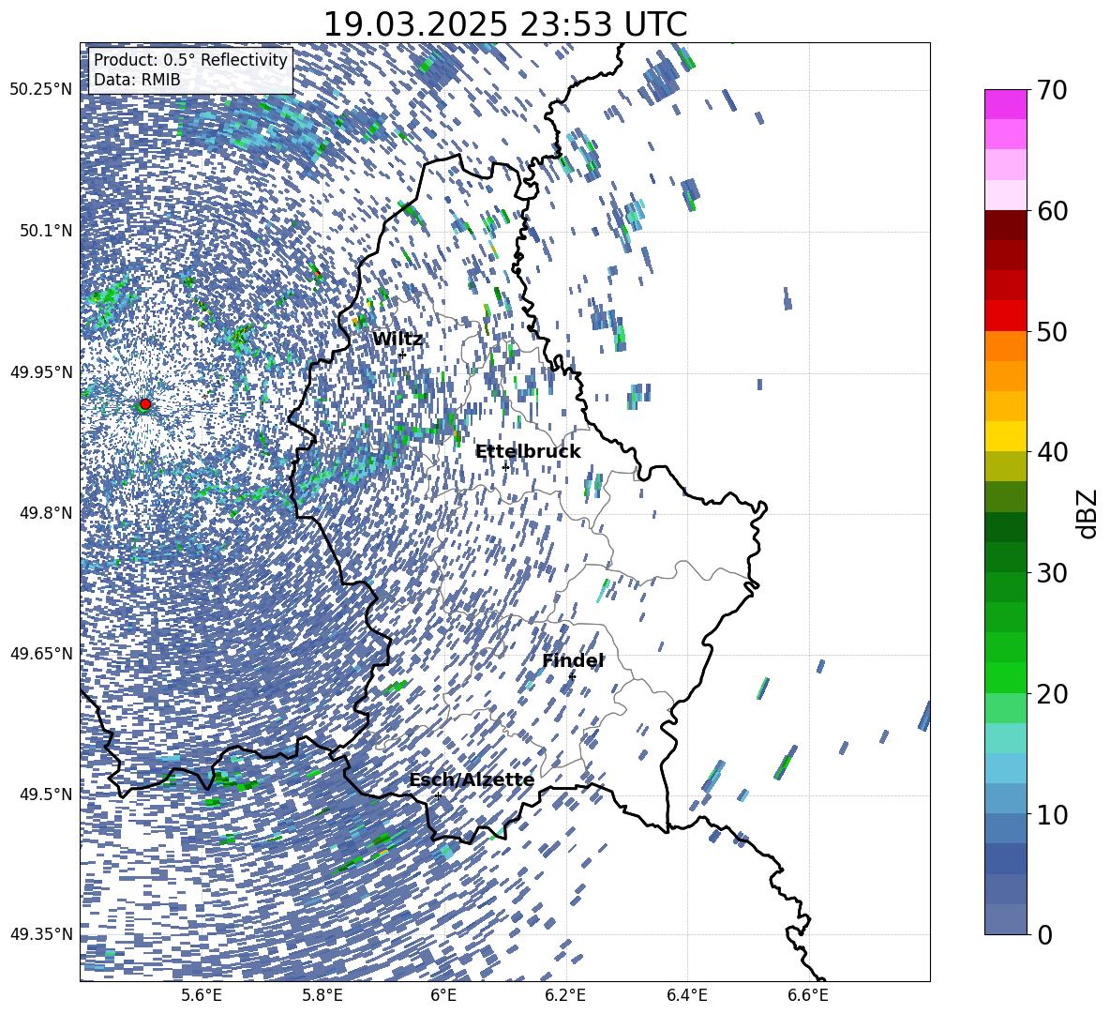
Task: Click the dBZ colorbar axis label
Action: 1088,513
